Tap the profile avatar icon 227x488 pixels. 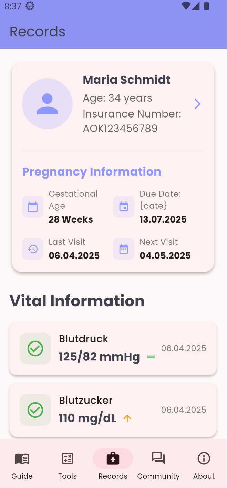tap(47, 104)
